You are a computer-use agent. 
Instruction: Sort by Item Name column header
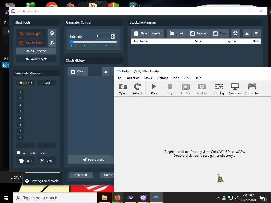pyautogui.click(x=162, y=41)
